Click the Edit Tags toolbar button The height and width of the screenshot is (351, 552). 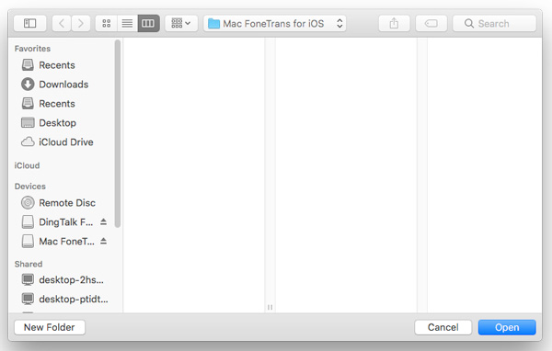[431, 24]
